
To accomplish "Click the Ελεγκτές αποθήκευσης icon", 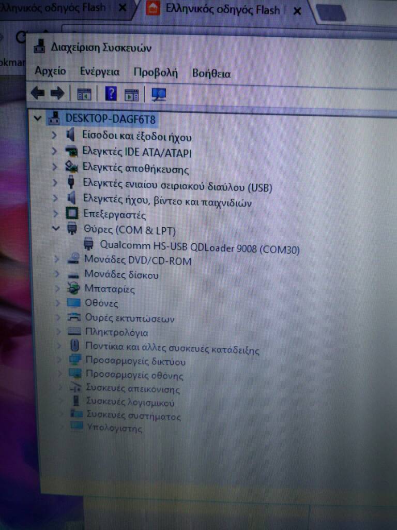I will (71, 166).
